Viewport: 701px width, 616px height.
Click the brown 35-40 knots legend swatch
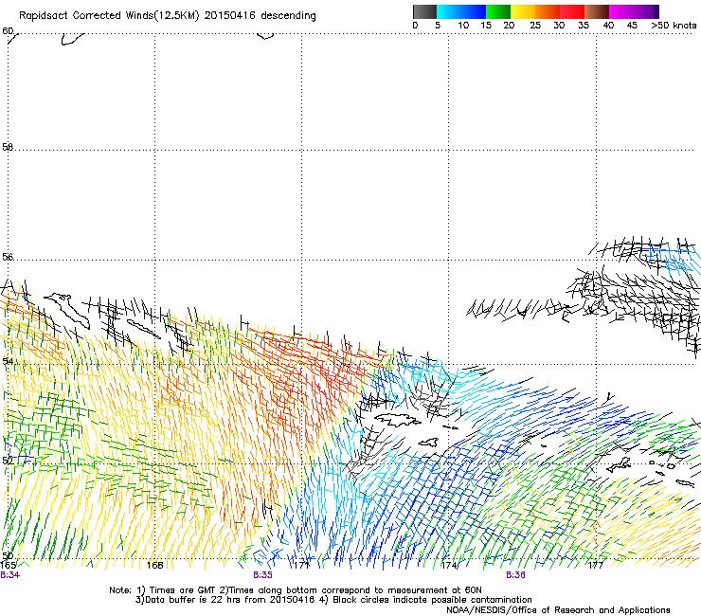597,11
